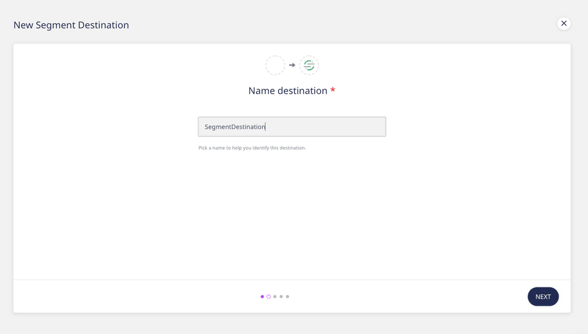Click the "New Segment Destination" title
Screen dimensions: 588x334
71,25
